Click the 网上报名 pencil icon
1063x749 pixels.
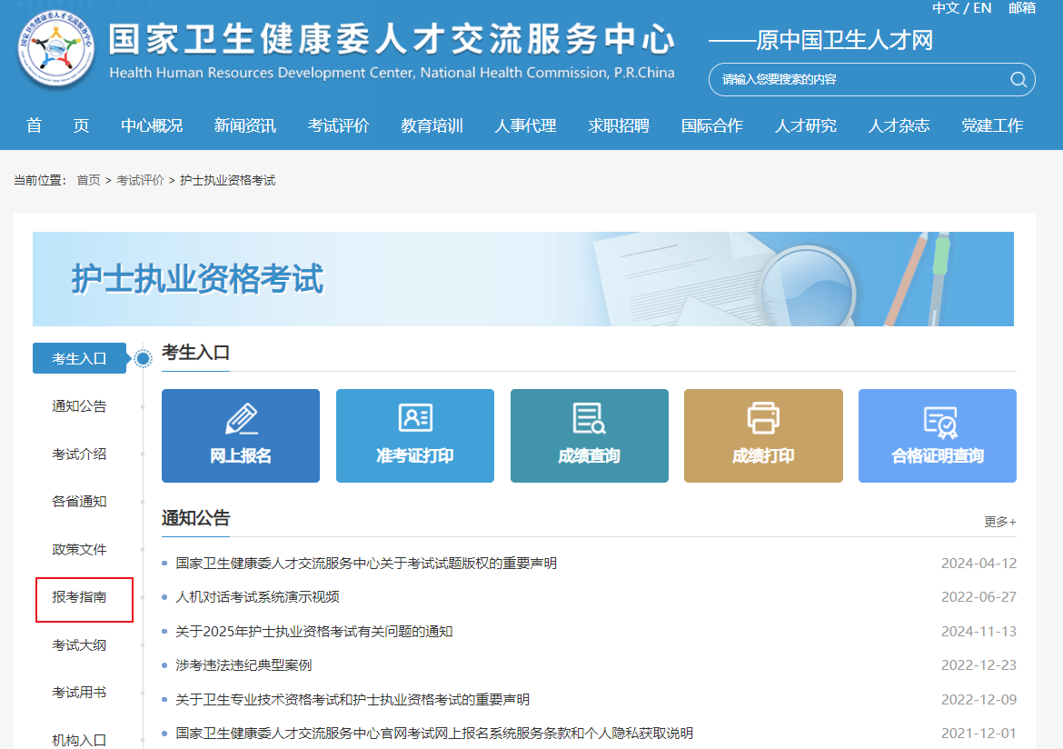point(241,419)
